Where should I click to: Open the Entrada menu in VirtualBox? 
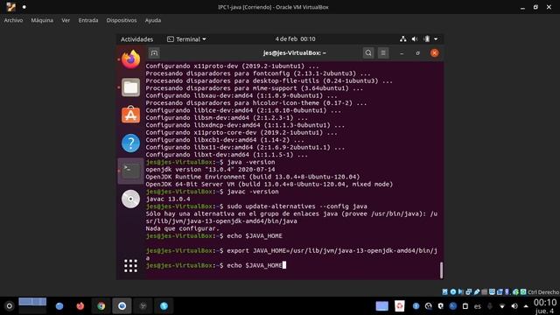pos(88,20)
